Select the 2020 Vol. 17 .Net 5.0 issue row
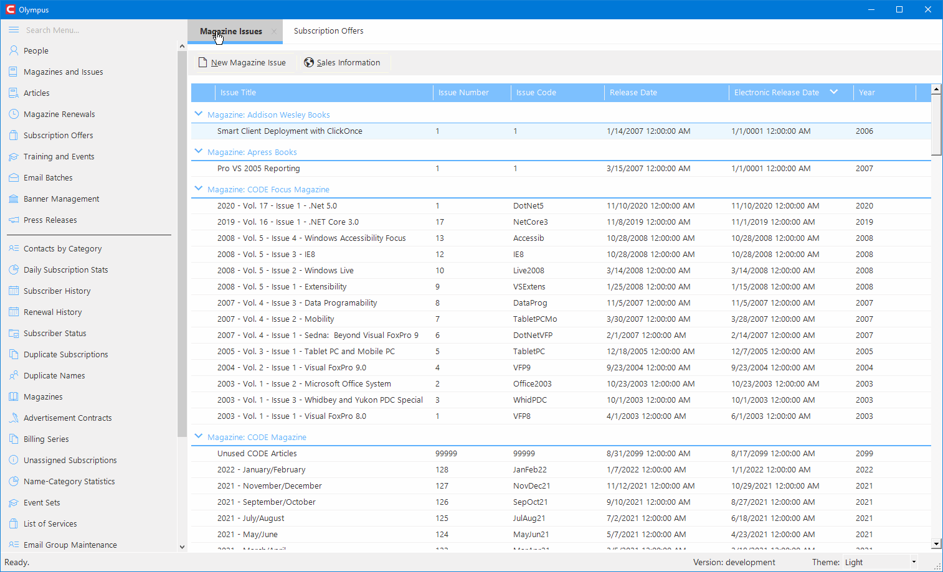The image size is (943, 572). [561, 205]
